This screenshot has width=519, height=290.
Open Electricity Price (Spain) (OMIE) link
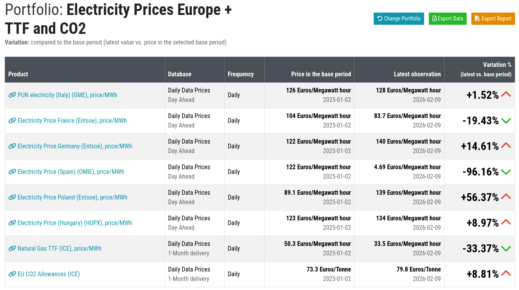pyautogui.click(x=71, y=172)
